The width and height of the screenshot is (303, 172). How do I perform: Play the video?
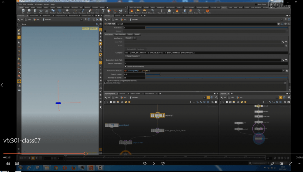click(154, 164)
